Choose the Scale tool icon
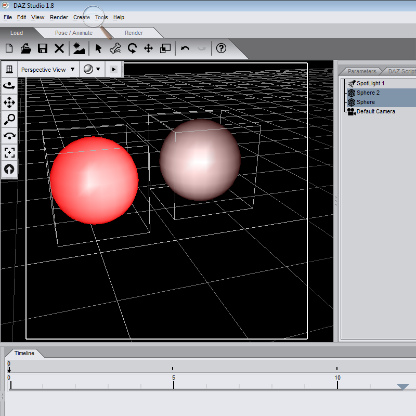This screenshot has width=416, height=416. pos(165,48)
